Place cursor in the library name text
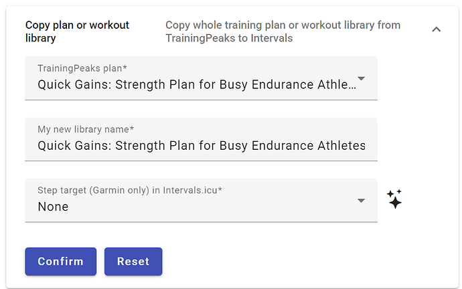462x289 pixels. pos(201,146)
